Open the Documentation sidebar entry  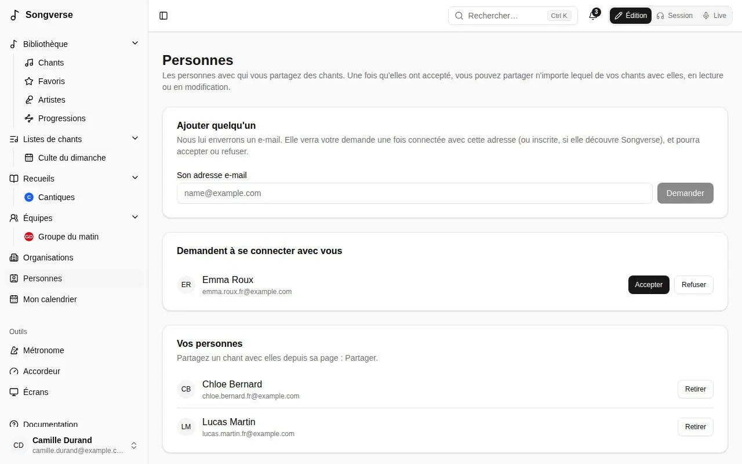[x=74, y=424]
